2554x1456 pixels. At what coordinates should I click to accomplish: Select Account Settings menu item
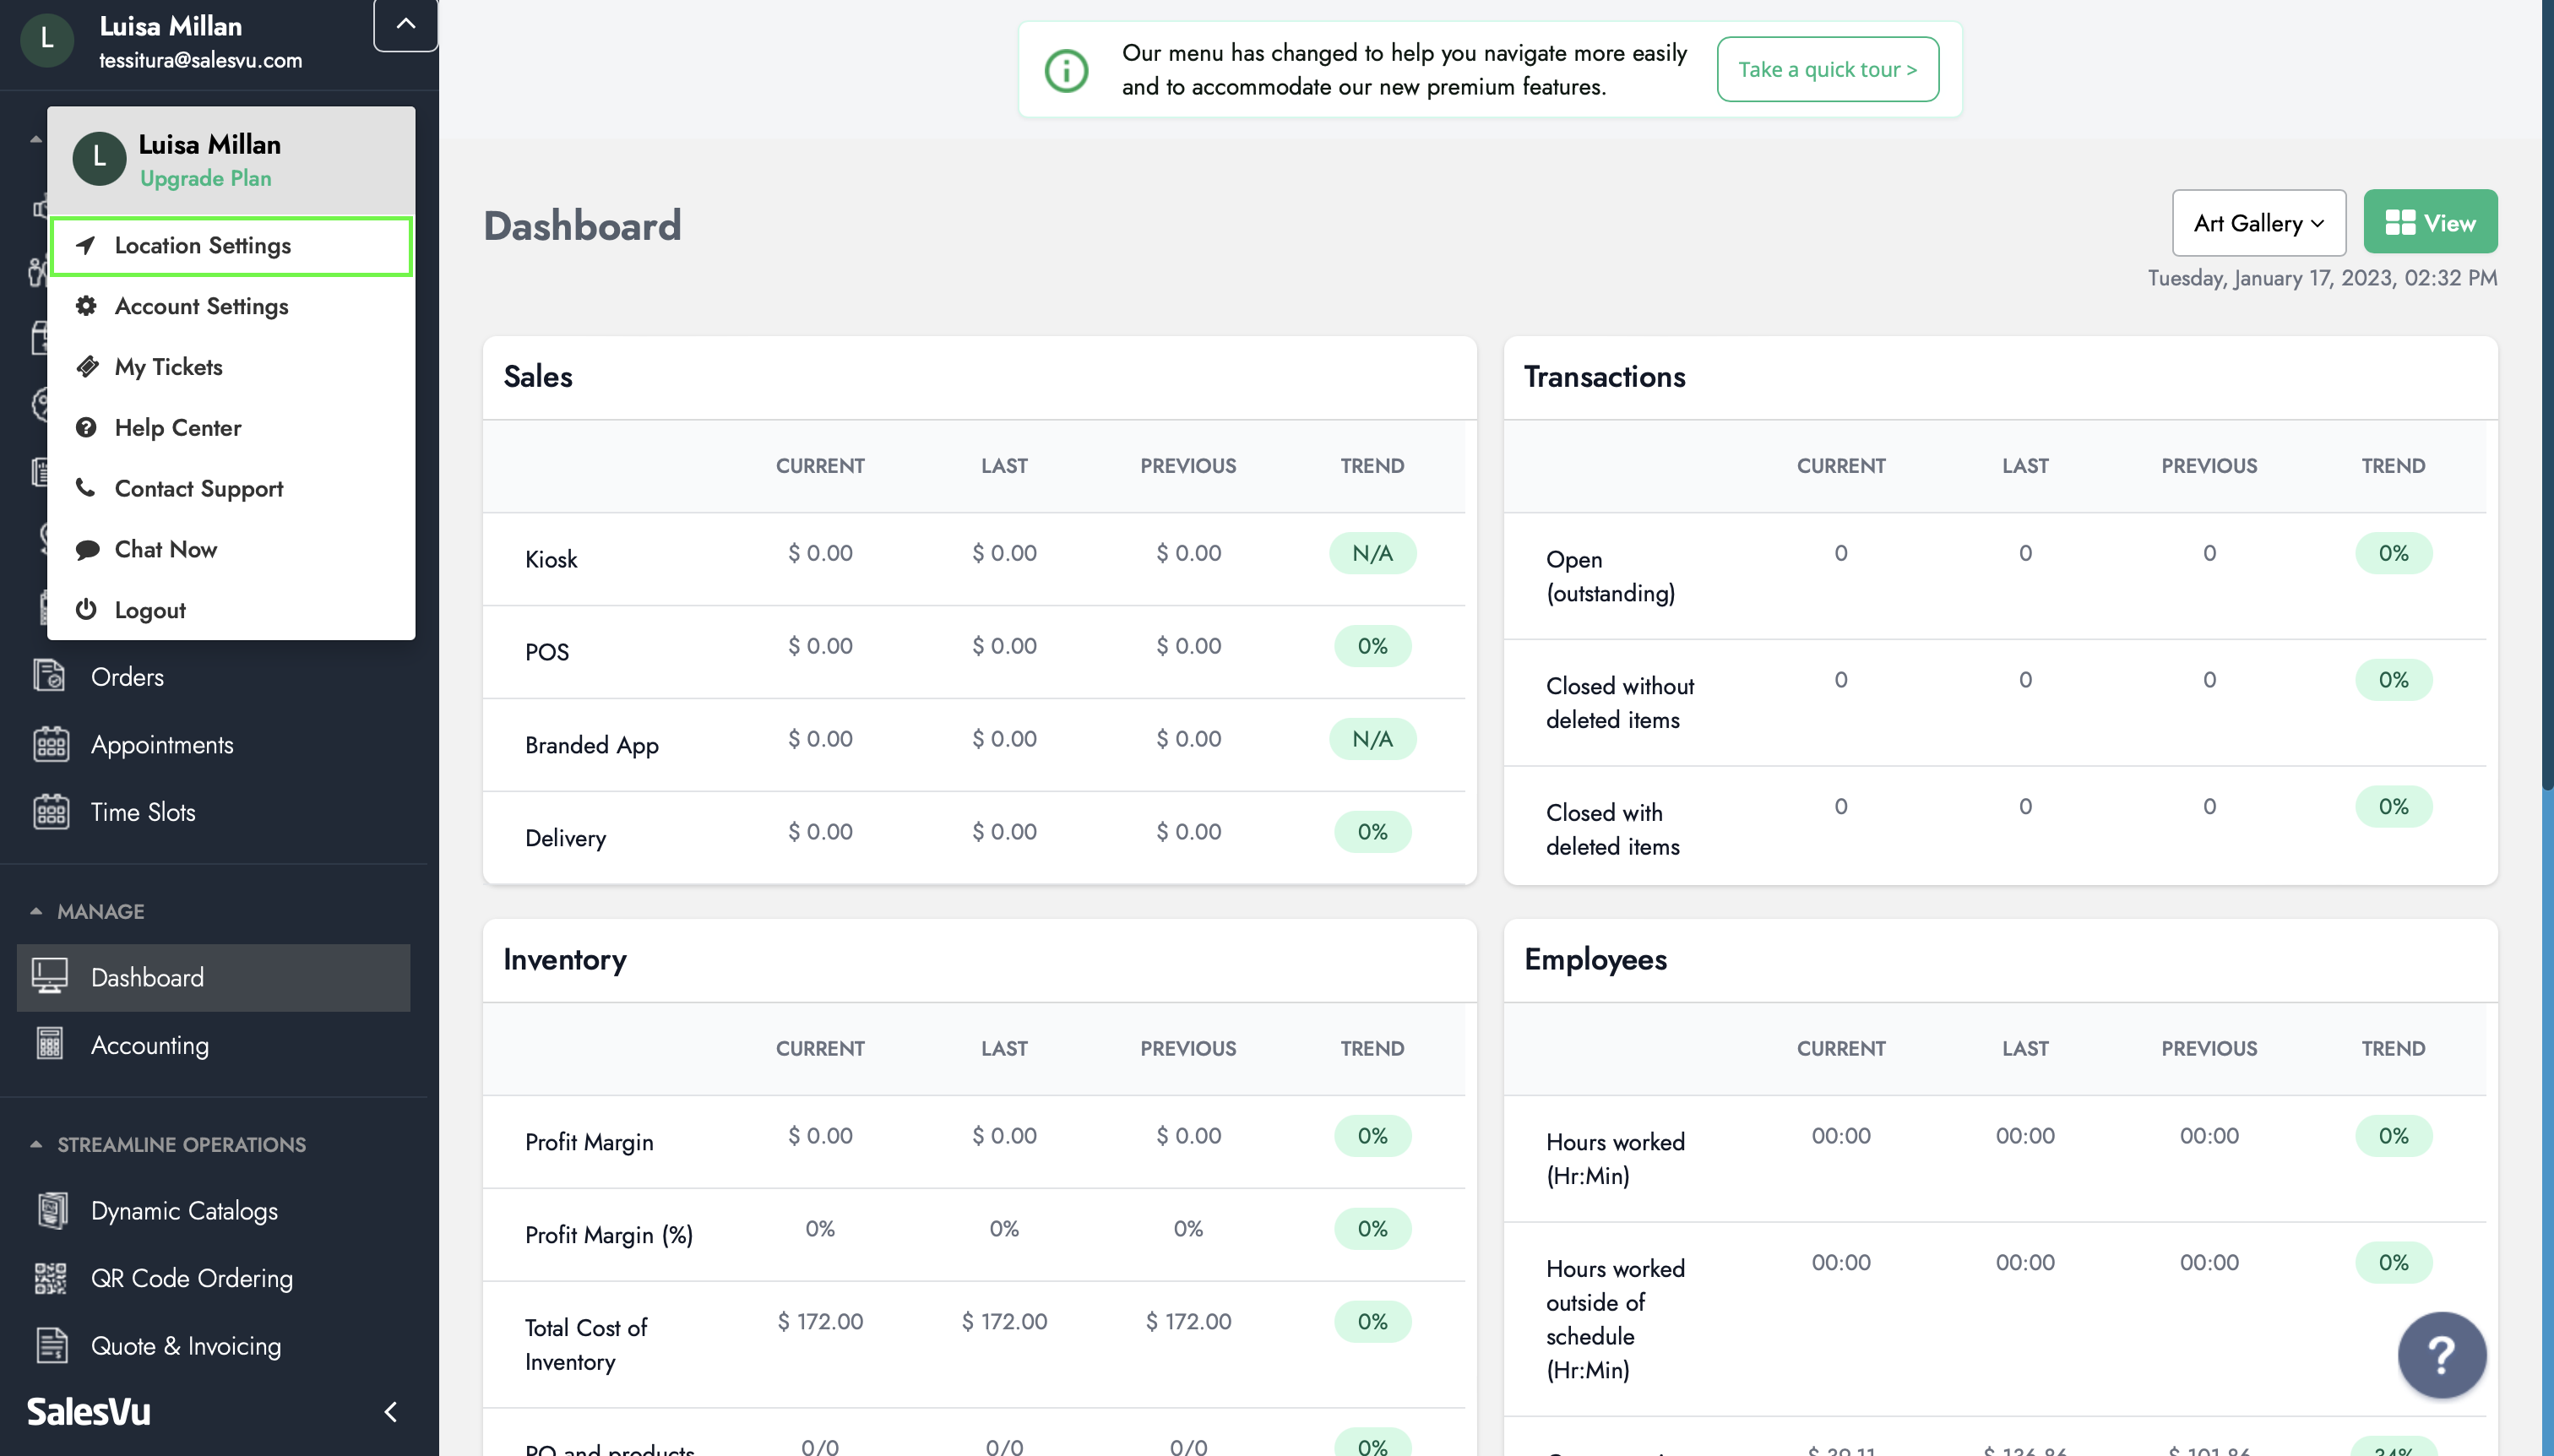coord(202,305)
